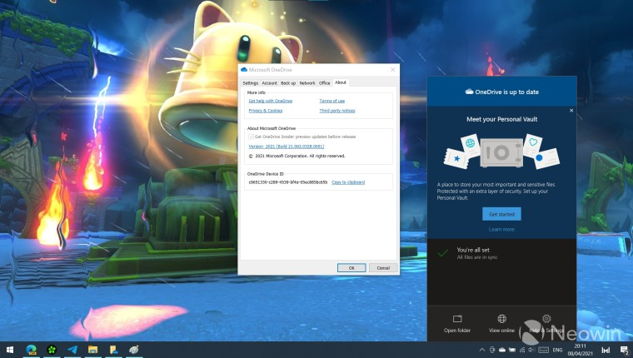Click the M-shaped icon beside the clock
The width and height of the screenshot is (633, 358).
click(x=606, y=351)
